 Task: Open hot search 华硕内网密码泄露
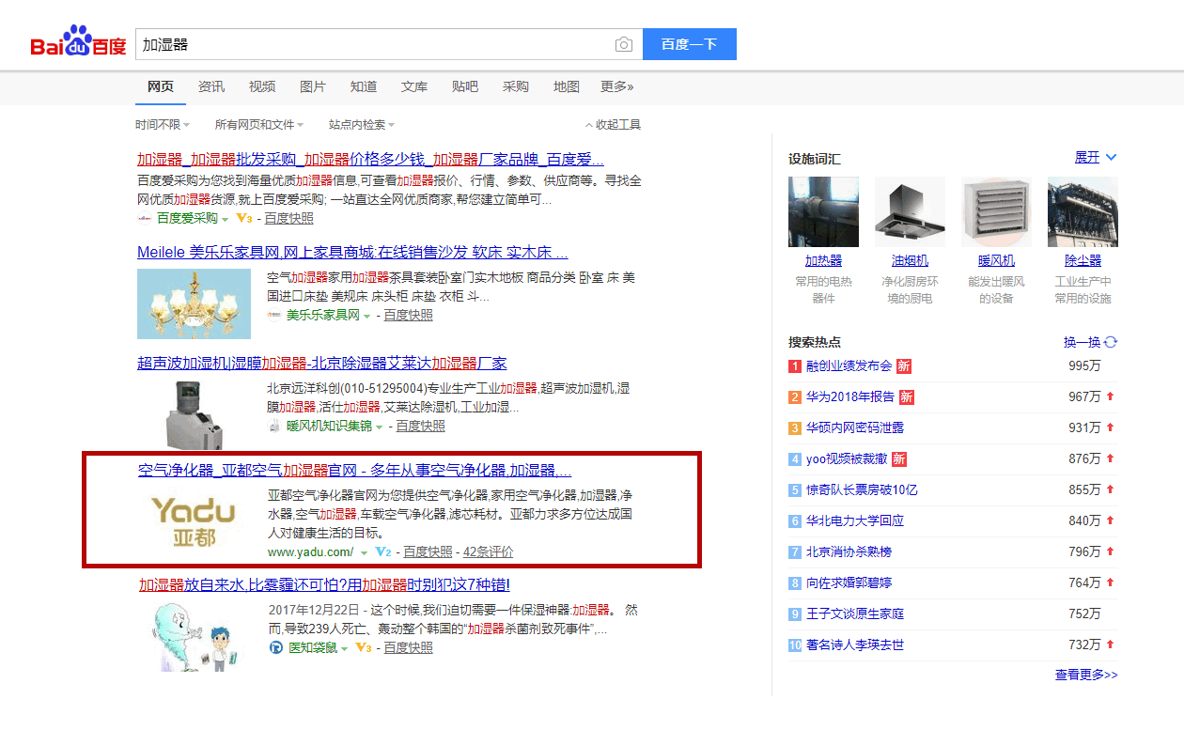[854, 427]
